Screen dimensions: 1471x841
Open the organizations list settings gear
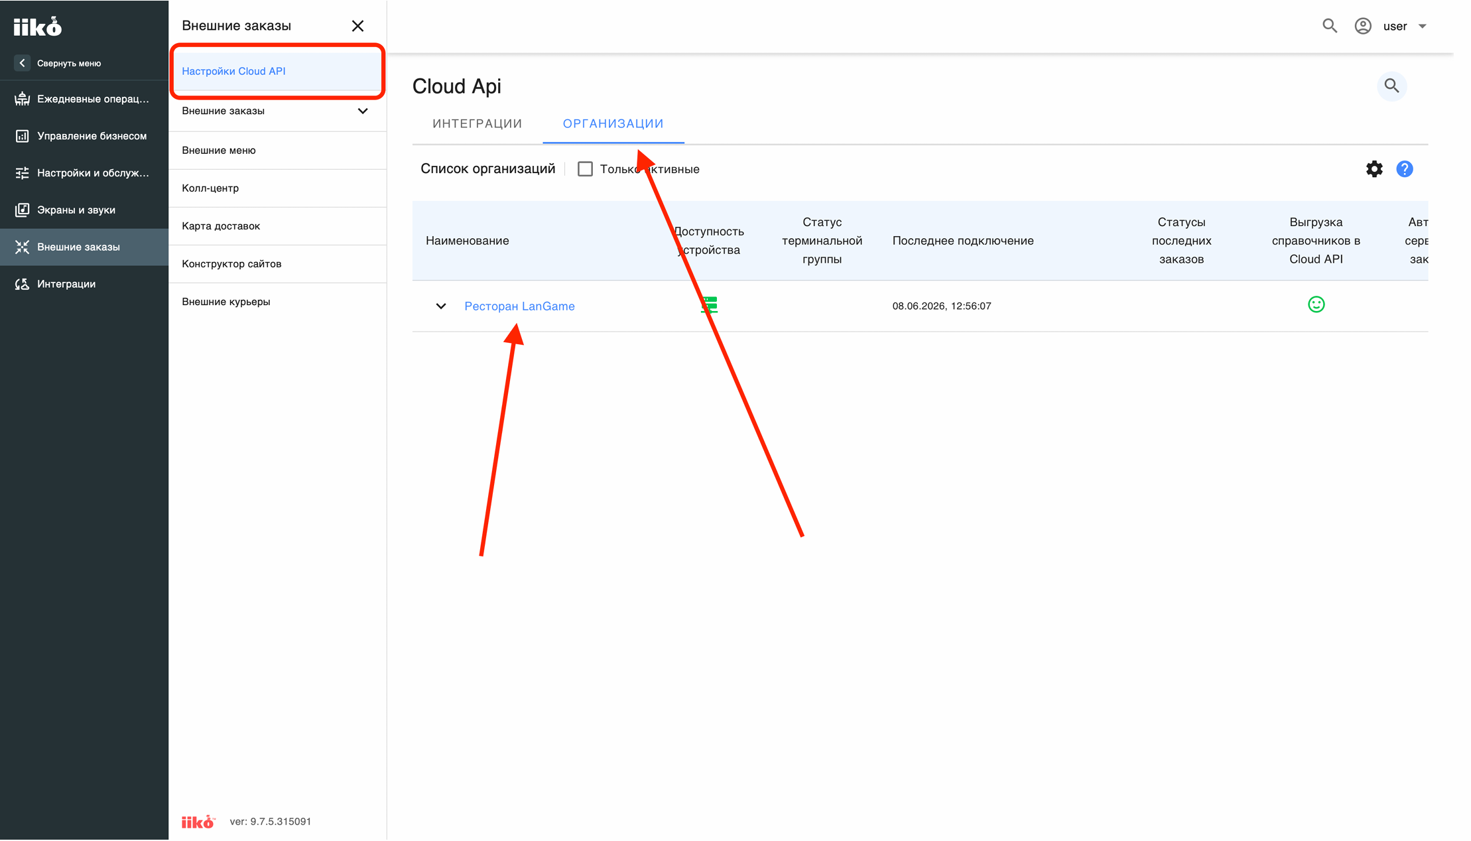(x=1374, y=169)
